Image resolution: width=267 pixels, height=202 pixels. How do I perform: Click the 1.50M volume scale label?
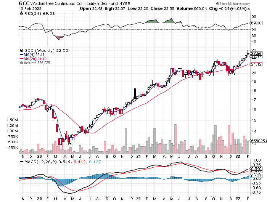click(12, 120)
